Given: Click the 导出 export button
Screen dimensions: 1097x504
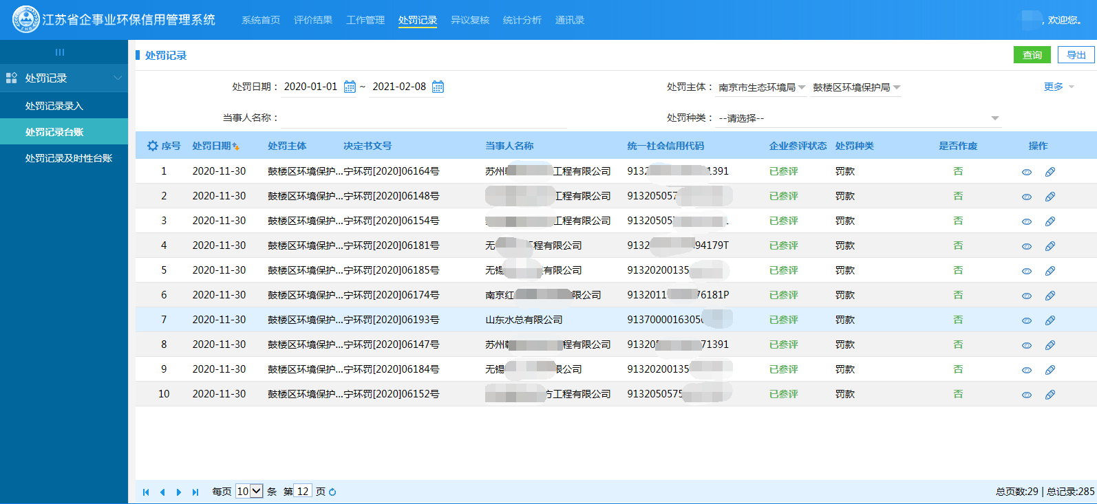Looking at the screenshot, I should pos(1076,55).
